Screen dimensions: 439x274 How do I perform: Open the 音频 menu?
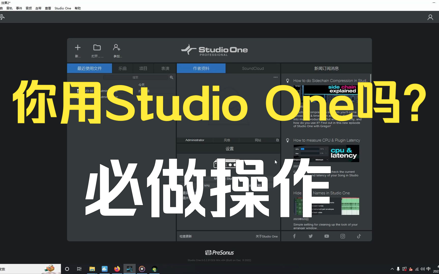(x=29, y=8)
